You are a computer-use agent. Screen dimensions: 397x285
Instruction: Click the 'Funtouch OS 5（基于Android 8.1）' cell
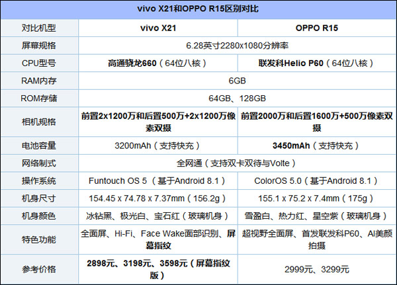point(158,181)
